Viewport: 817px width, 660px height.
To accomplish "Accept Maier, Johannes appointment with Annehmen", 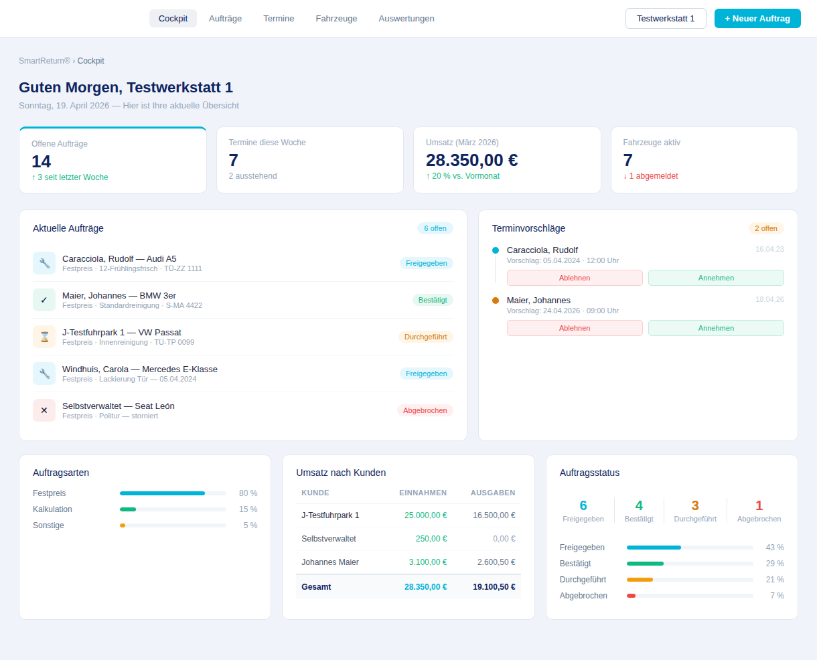I will click(x=716, y=328).
